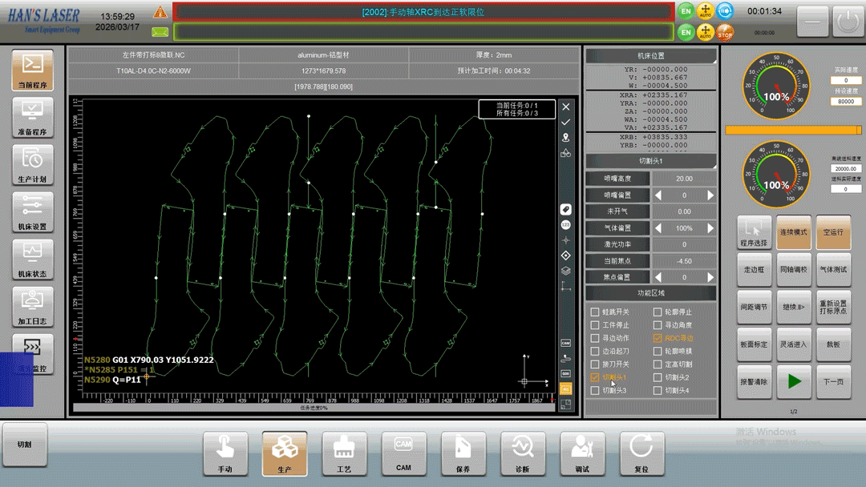Click the 报警清除 alarm clear button

[x=754, y=381]
